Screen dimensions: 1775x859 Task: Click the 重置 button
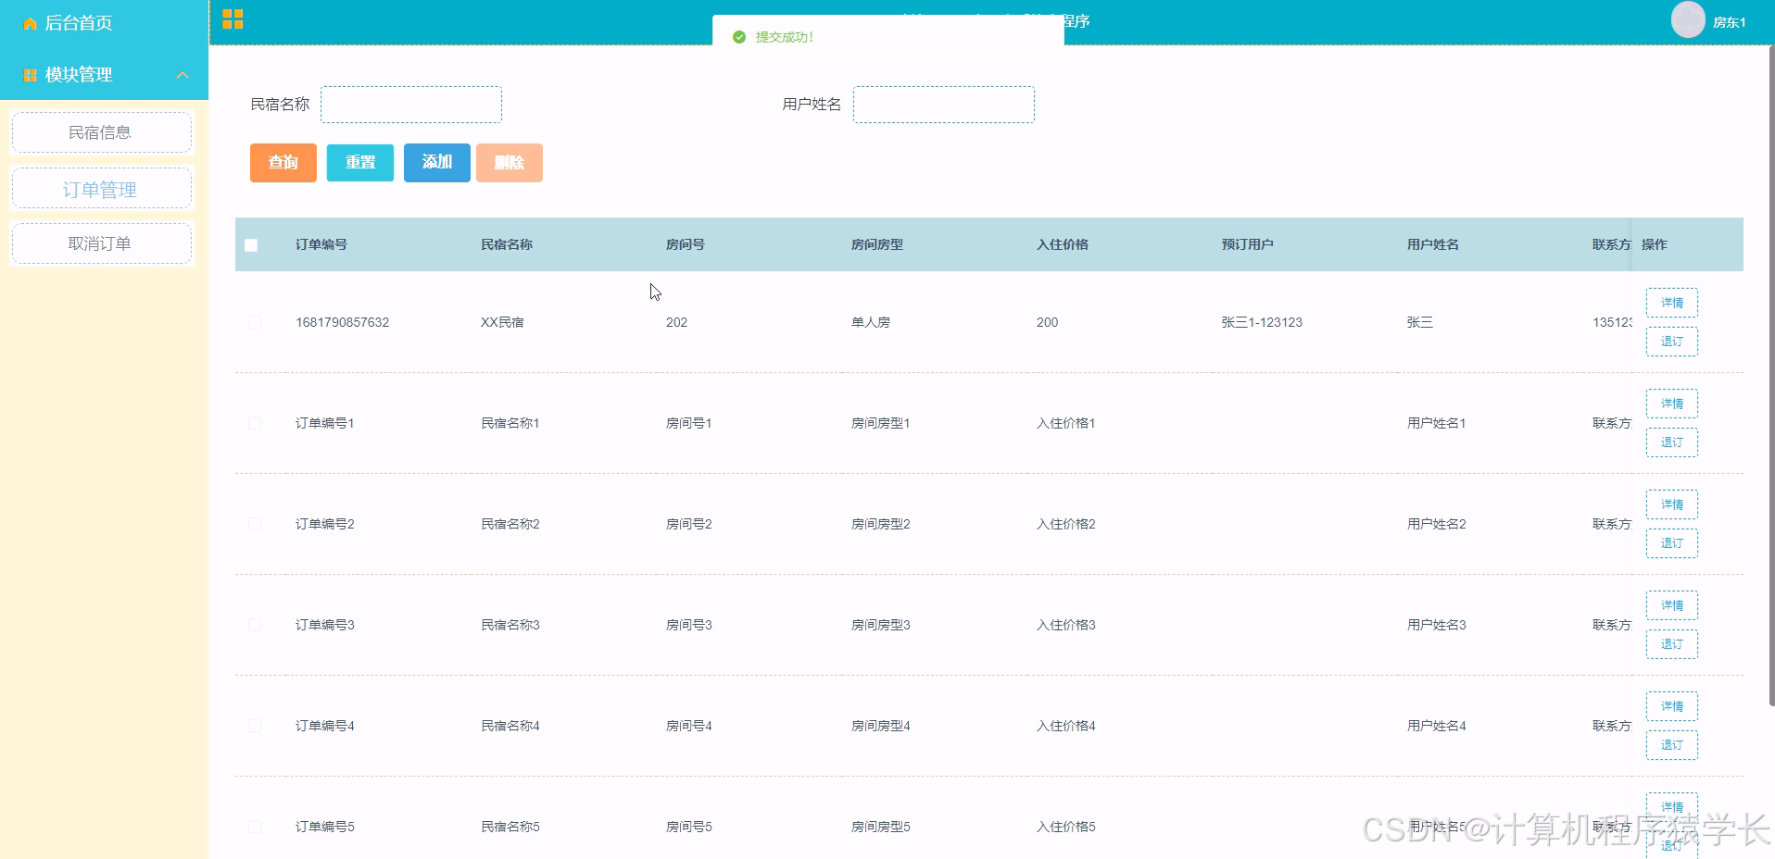[360, 163]
